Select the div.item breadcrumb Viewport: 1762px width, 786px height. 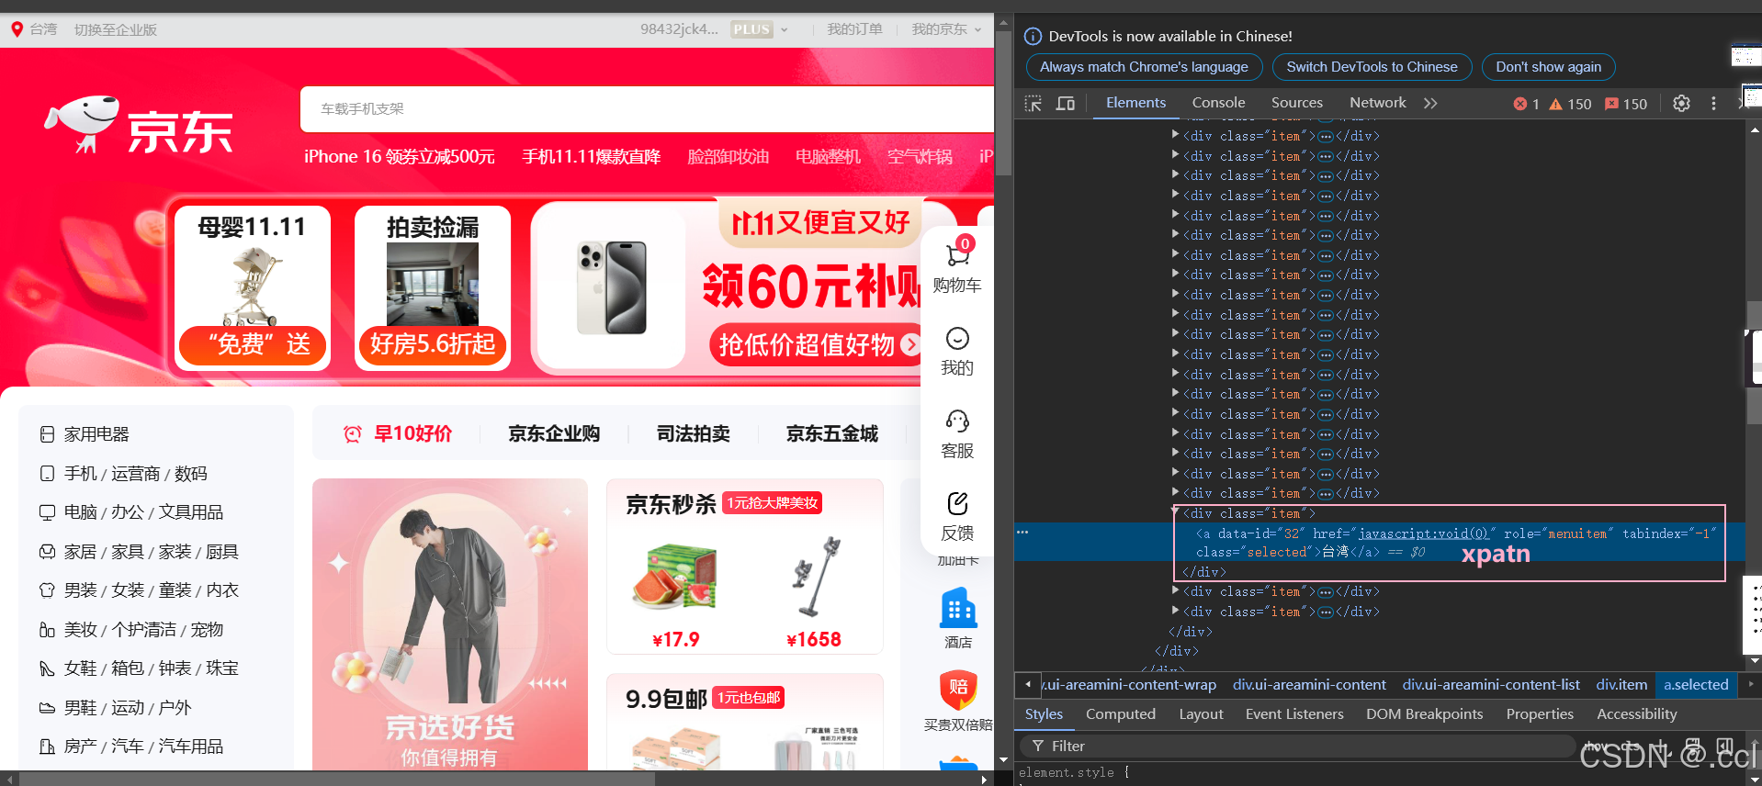1621,685
